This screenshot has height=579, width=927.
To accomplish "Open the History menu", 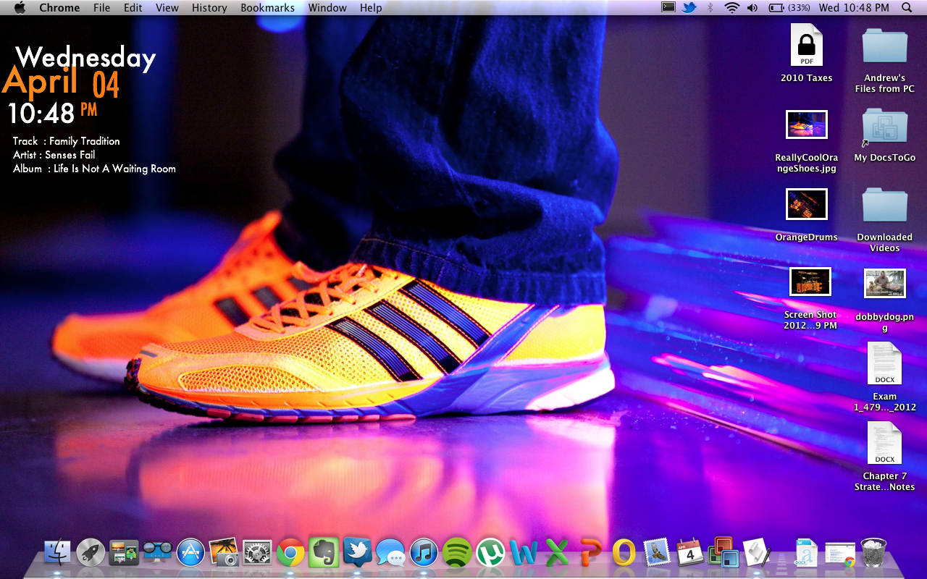I will (x=209, y=8).
